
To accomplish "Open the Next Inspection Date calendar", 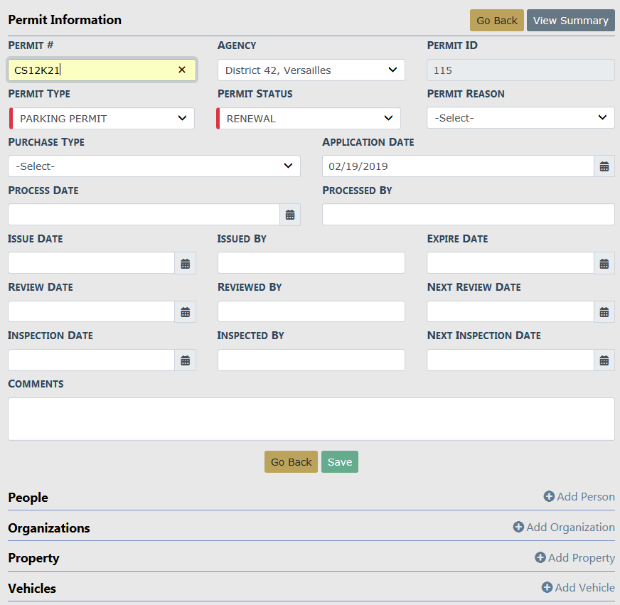I will tap(604, 360).
